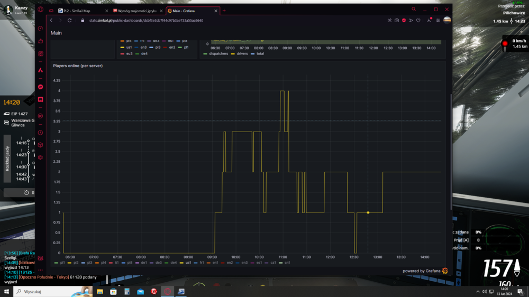Toggle the dispatchers series in legend
This screenshot has height=297, width=529.
click(x=217, y=53)
